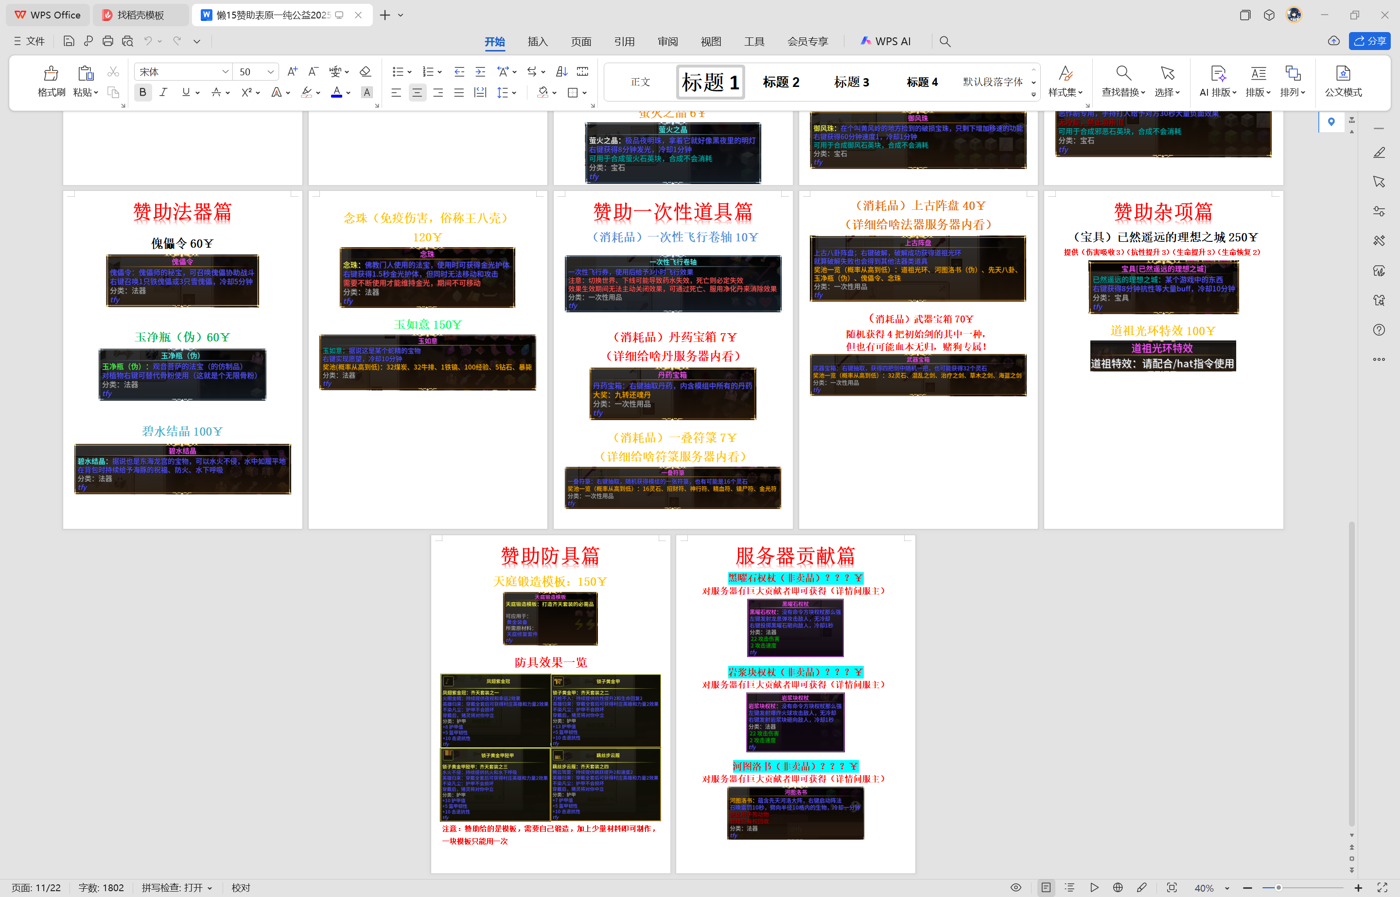Screen dimensions: 1400x897
Task: Toggle bold formatting button
Action: point(143,93)
